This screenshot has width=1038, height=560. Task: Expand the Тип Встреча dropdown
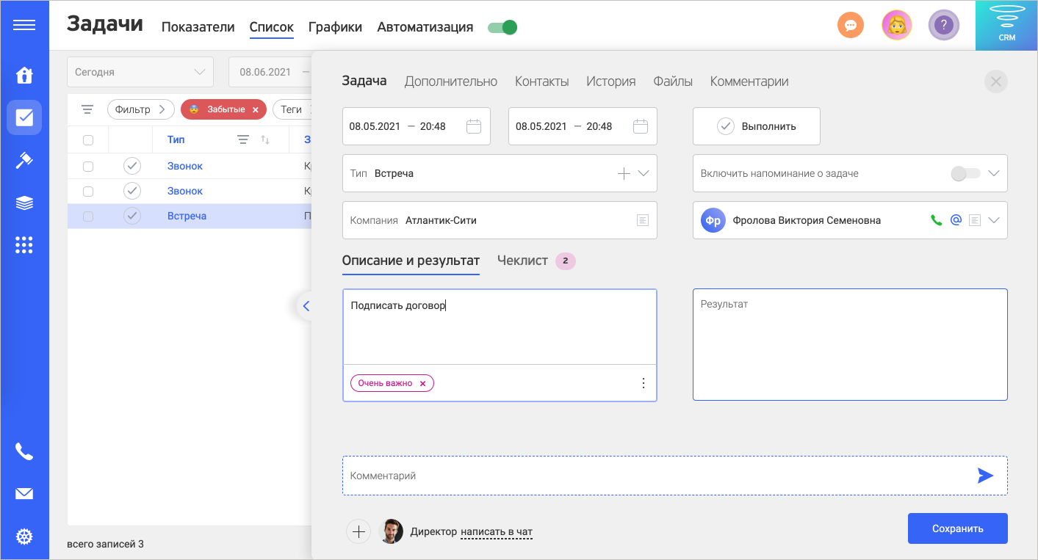pos(645,173)
